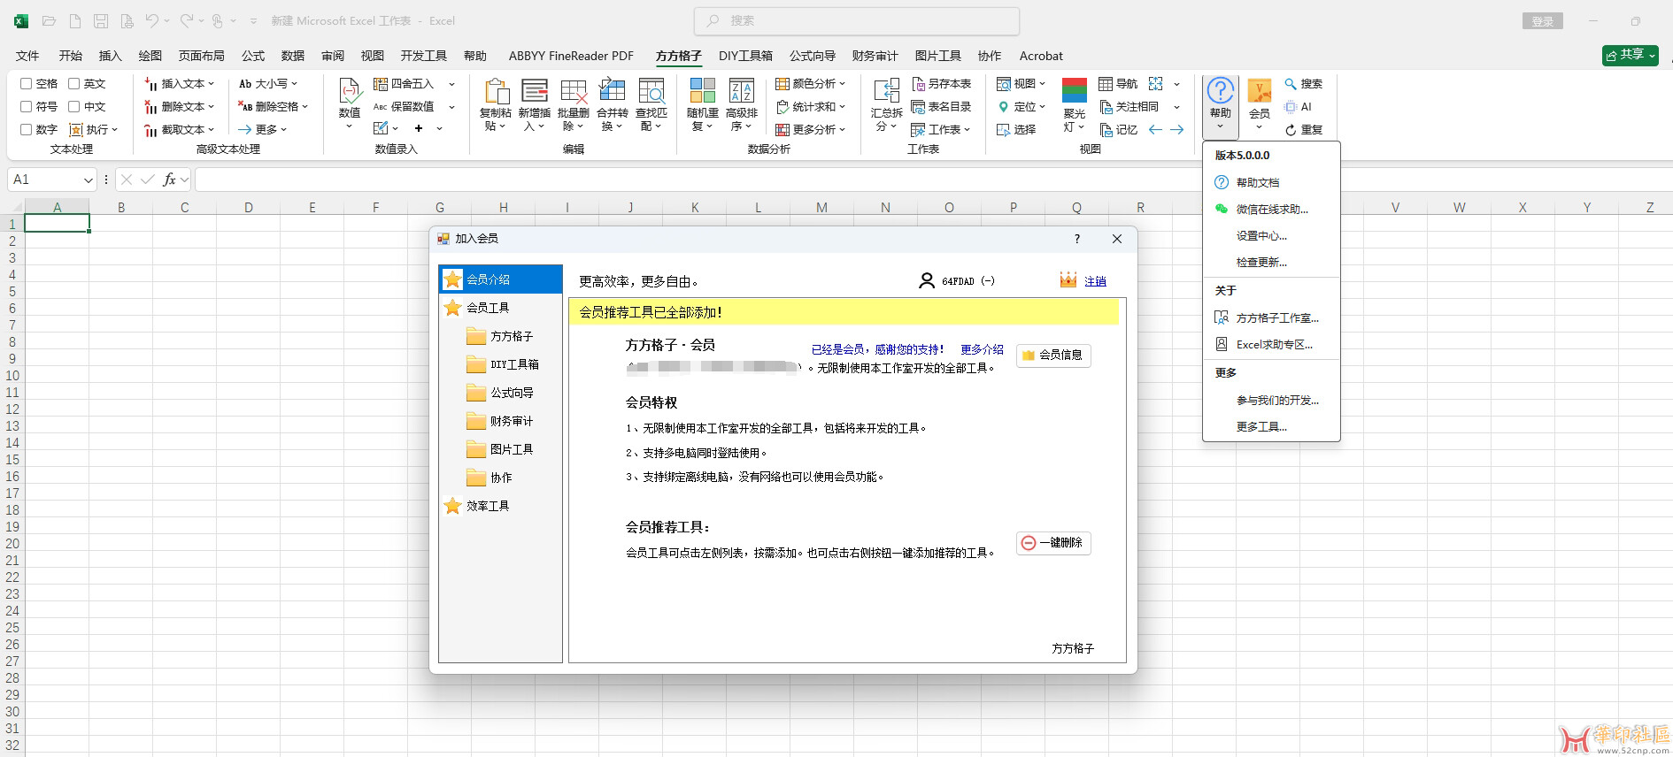
Task: Click the column D header
Action: (249, 208)
